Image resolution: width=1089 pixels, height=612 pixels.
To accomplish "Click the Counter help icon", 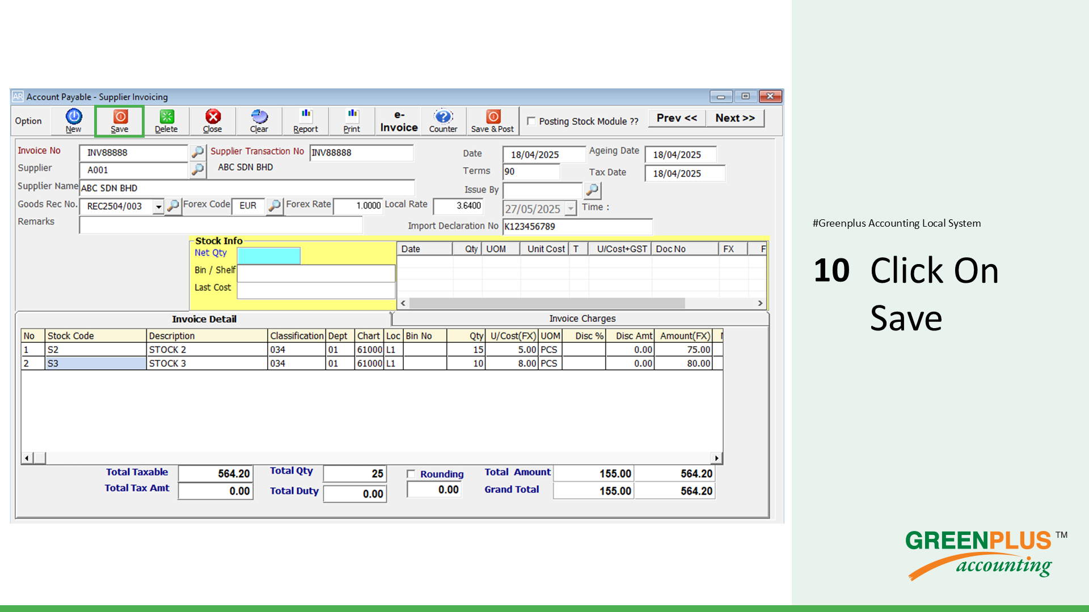I will (x=443, y=121).
